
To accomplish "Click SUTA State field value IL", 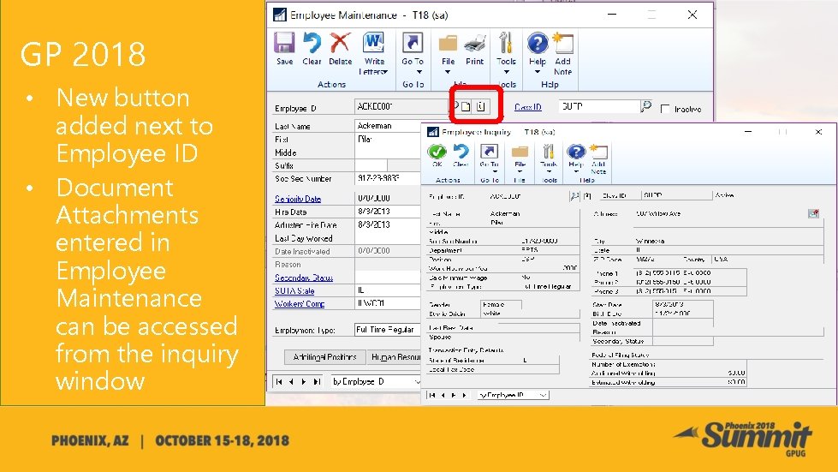I will (x=388, y=290).
